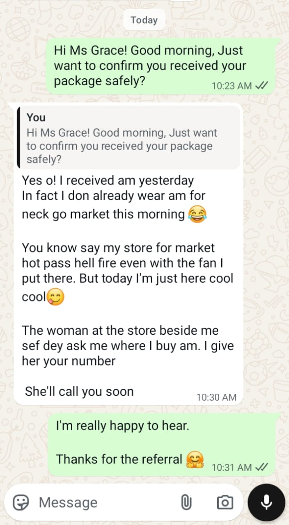
Task: Tap the yummy face emoji after 'cool'
Action: tap(55, 297)
